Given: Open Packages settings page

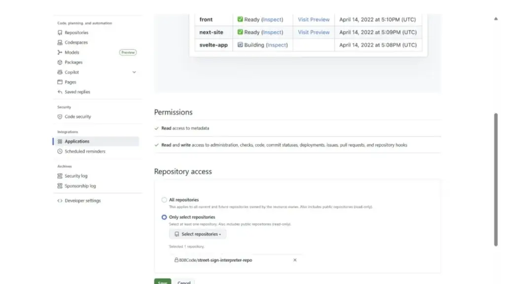Looking at the screenshot, I should pyautogui.click(x=73, y=62).
